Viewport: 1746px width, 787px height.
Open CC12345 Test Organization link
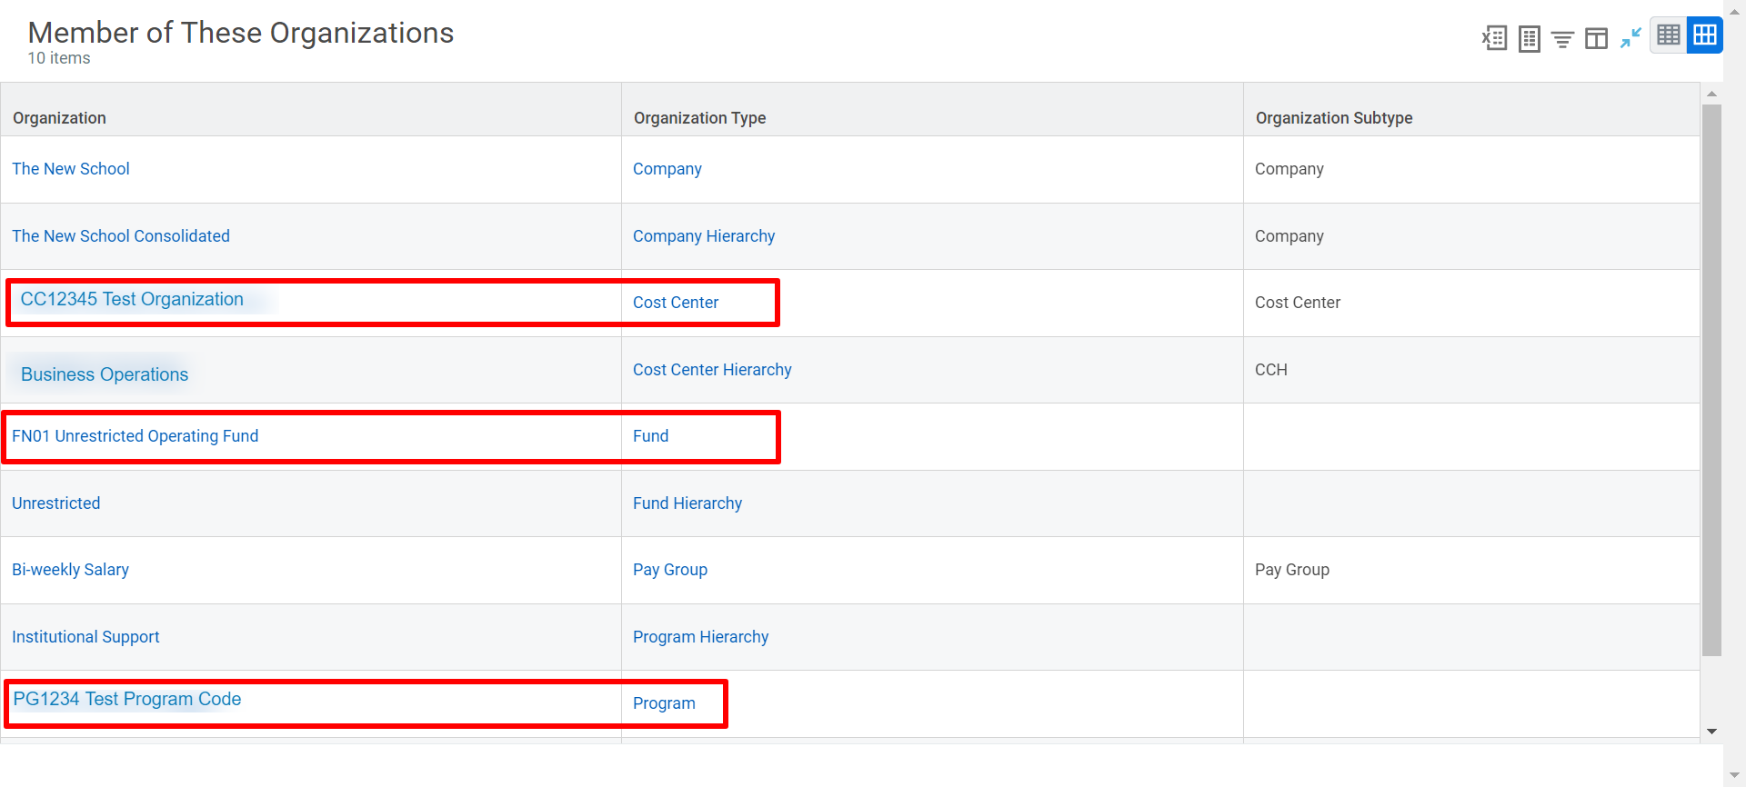132,299
